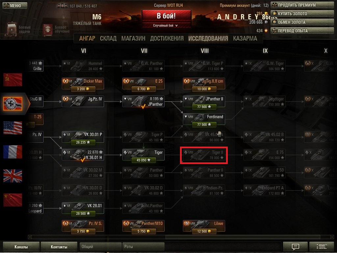Image resolution: width=337 pixels, height=253 pixels.
Task: Click the Продлить премиум button
Action: pyautogui.click(x=302, y=5)
